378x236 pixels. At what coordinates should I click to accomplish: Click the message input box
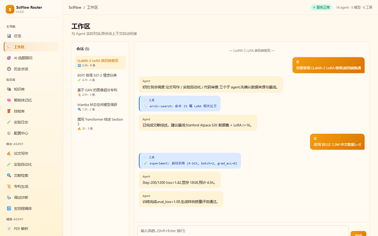coord(243,231)
